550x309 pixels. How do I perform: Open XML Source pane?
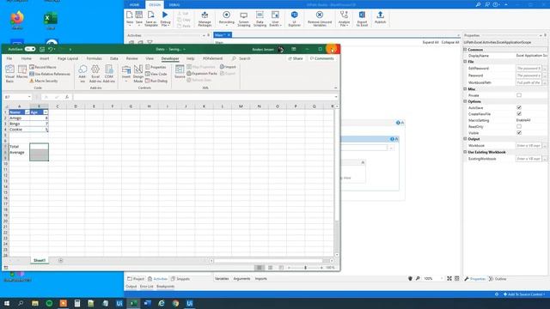[180, 72]
